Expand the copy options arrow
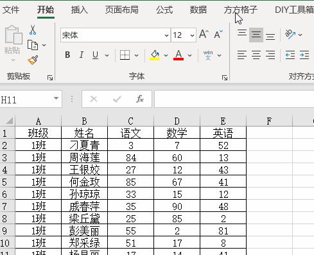The width and height of the screenshot is (314, 255). click(44, 45)
